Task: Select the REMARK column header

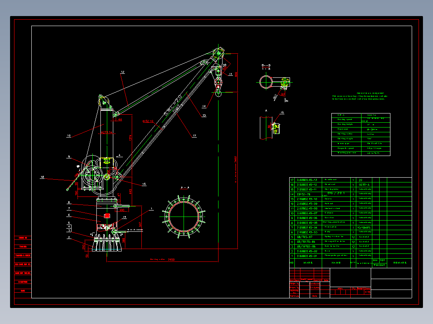Action: click(400, 263)
